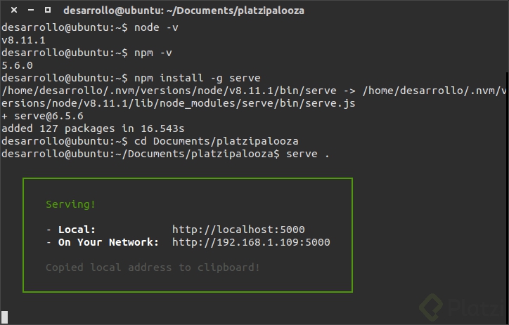Screen dimensions: 509x325
Task: Click the "npm -v" command line
Action: point(152,53)
